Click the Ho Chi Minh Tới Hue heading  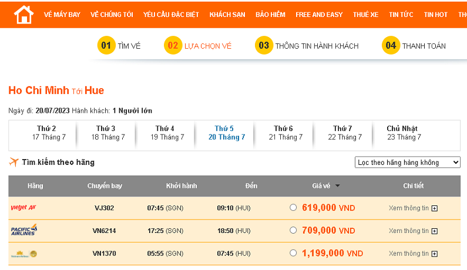56,90
